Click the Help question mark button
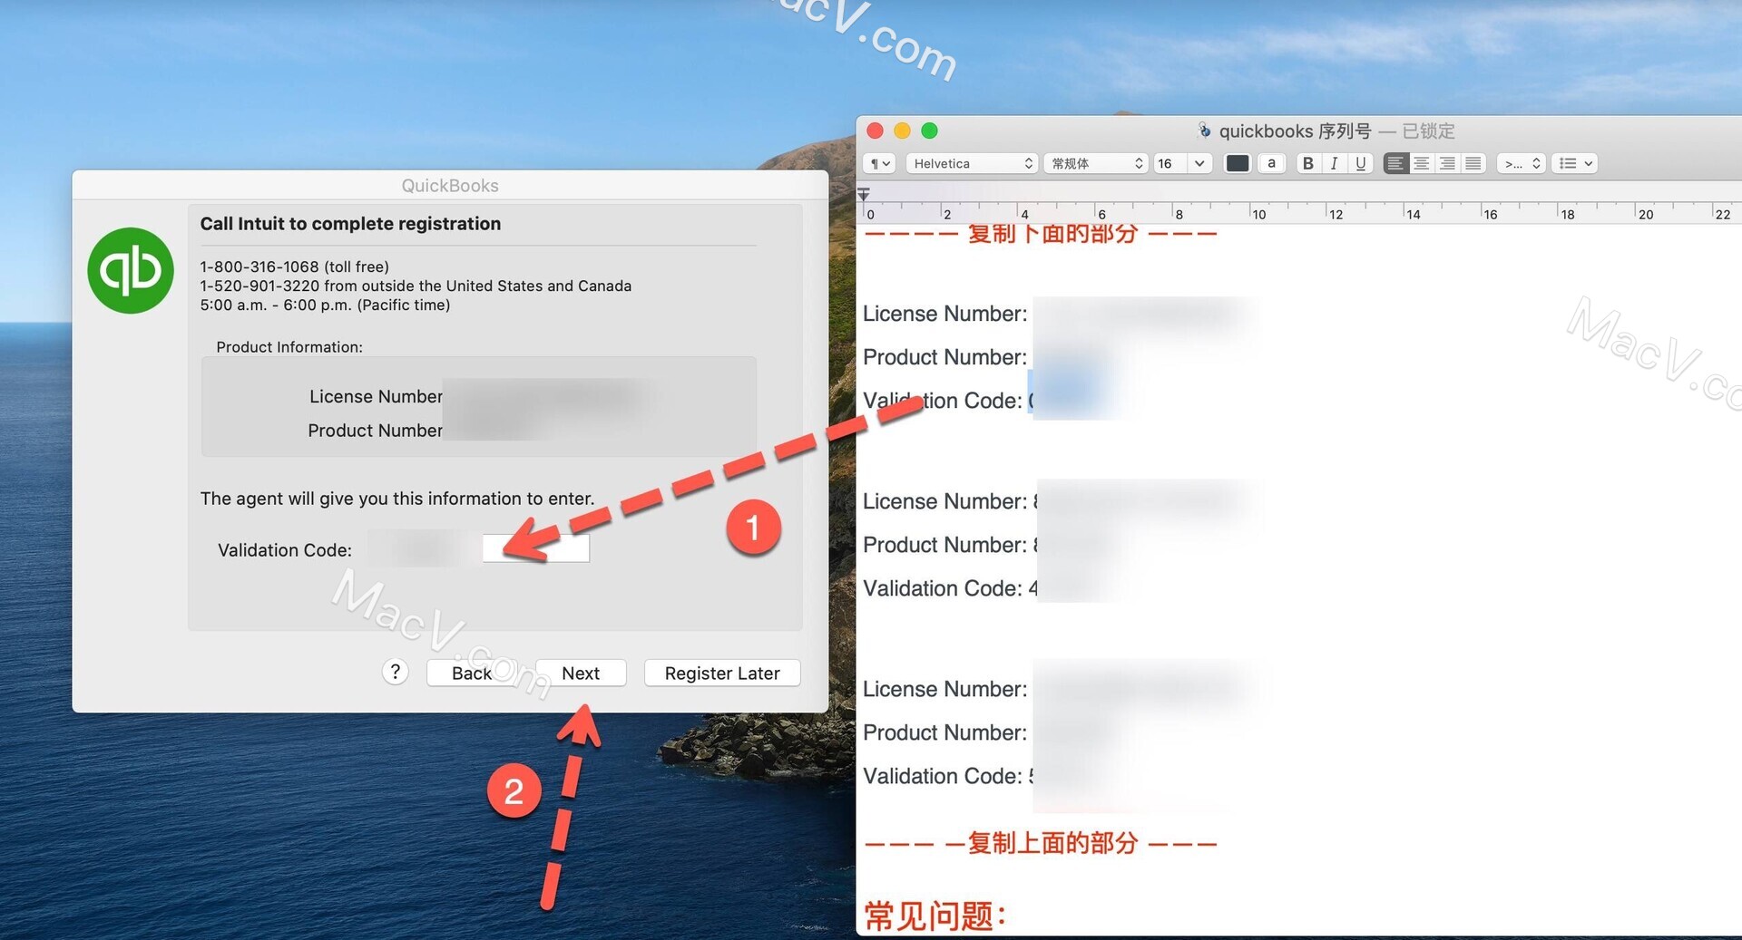Viewport: 1742px width, 940px height. pos(395,672)
